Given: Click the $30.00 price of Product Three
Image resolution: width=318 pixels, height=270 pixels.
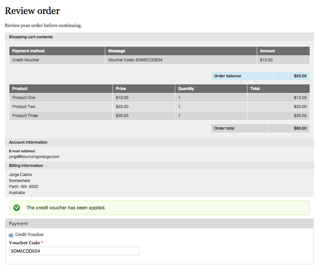Looking at the screenshot, I should [x=122, y=116].
